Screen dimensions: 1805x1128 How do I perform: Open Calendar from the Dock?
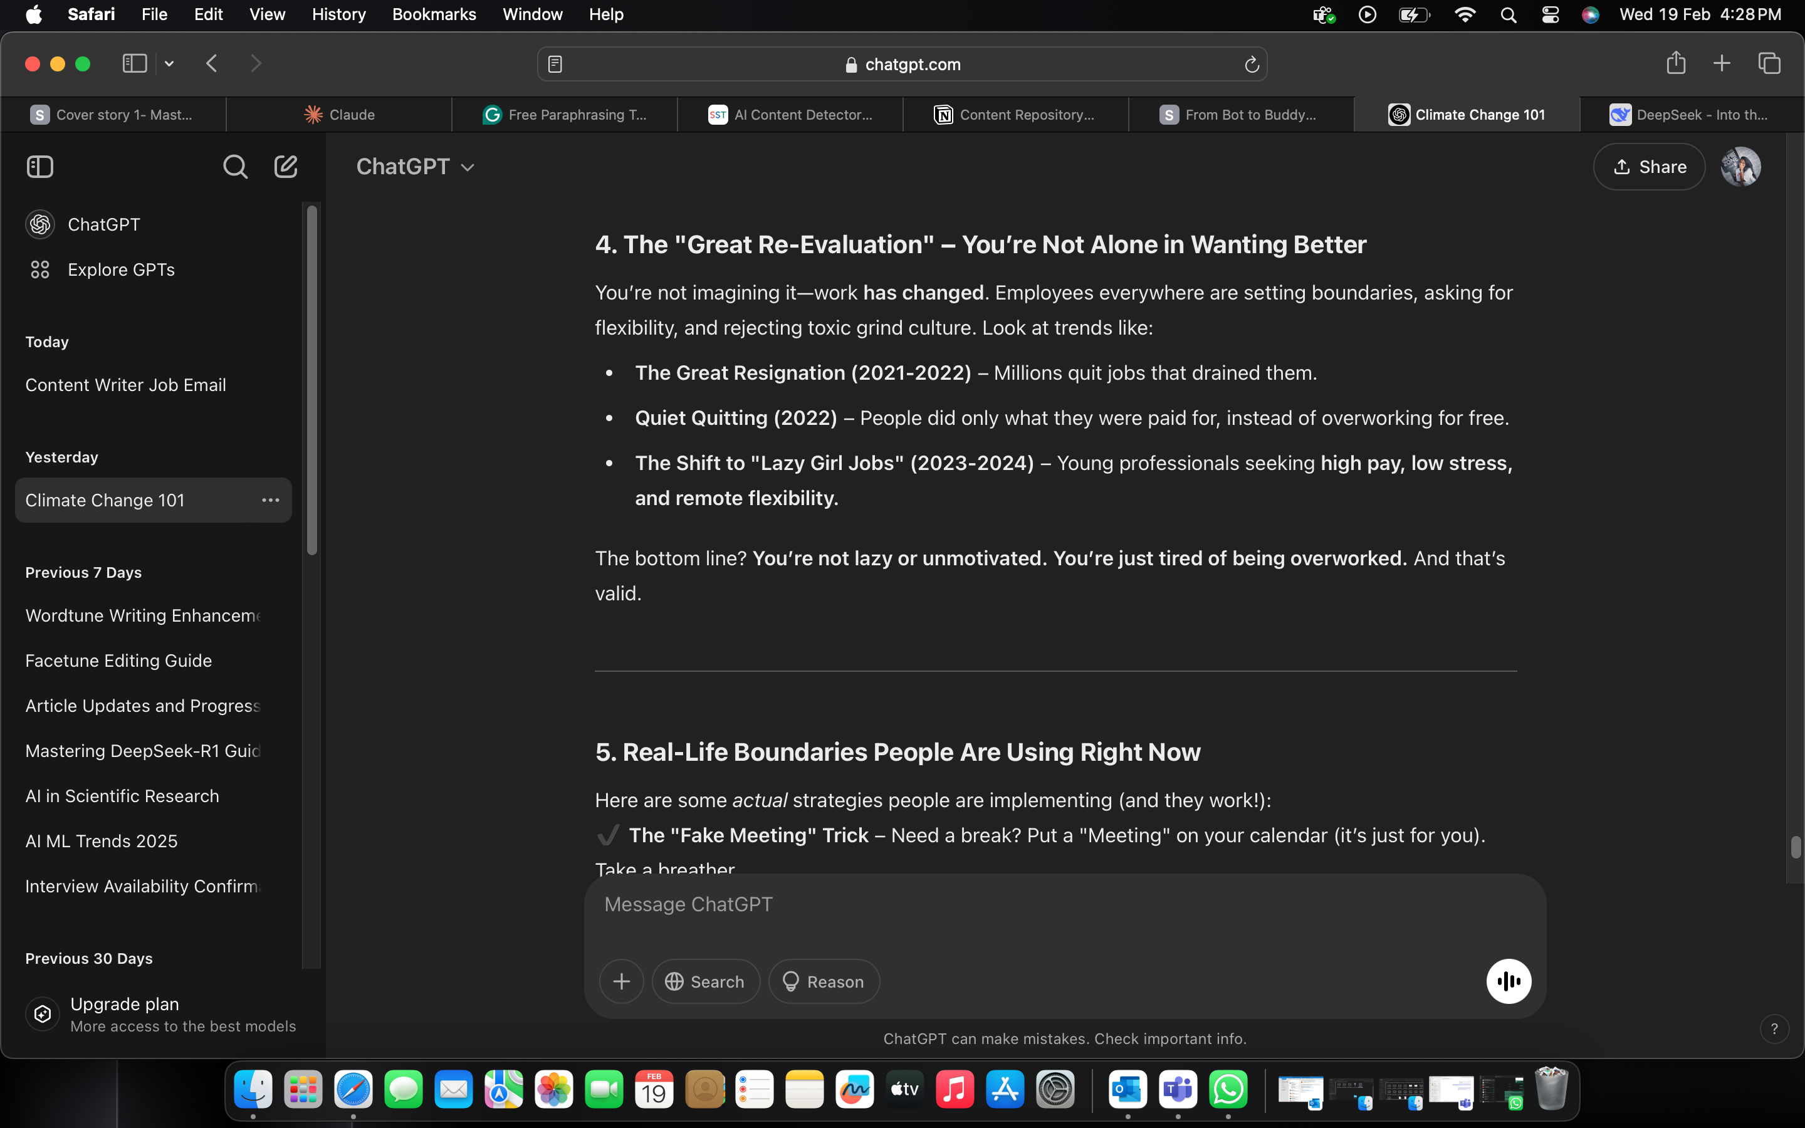(654, 1090)
